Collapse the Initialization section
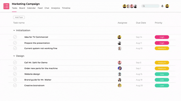This screenshot has width=181, height=101. [x=14, y=30]
